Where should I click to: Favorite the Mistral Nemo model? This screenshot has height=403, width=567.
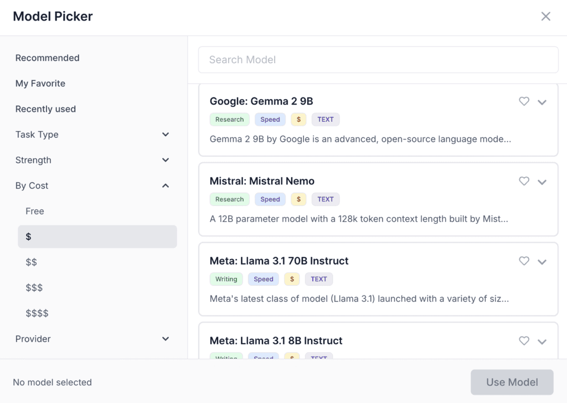524,181
